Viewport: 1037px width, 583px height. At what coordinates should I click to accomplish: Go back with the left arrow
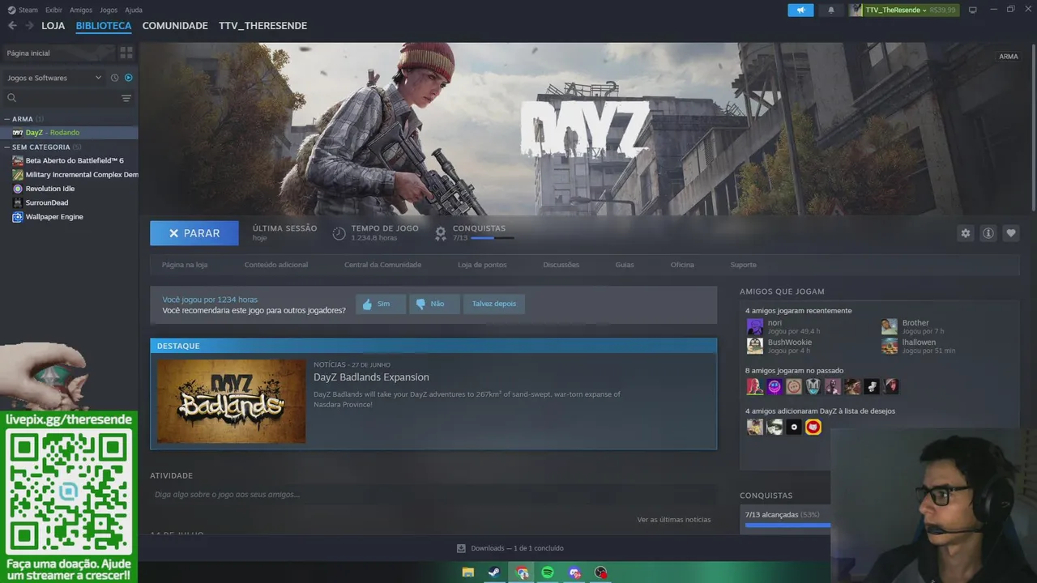pos(12,26)
